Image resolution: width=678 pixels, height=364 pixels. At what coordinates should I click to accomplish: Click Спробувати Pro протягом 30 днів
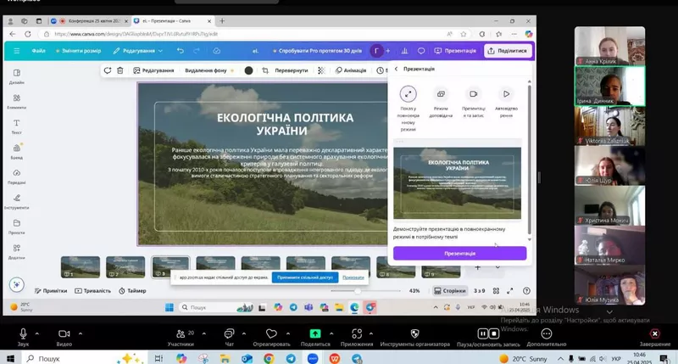317,51
